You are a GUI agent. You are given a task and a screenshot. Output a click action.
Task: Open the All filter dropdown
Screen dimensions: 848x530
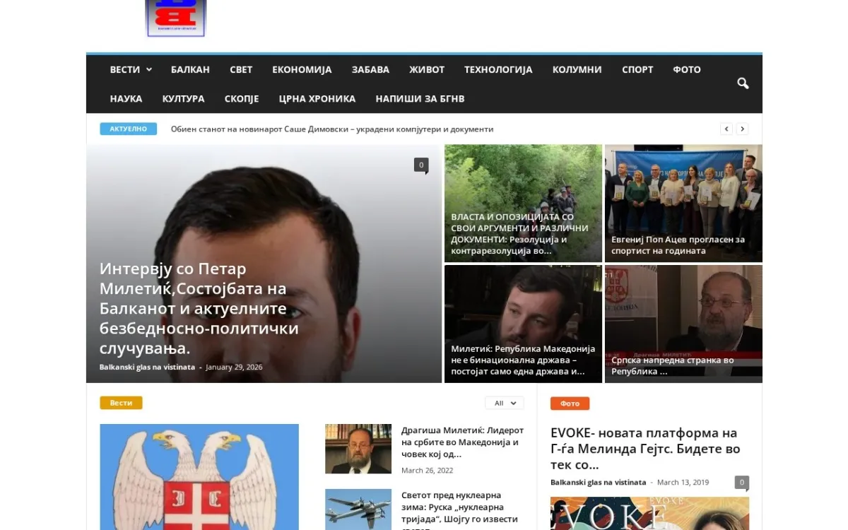tap(505, 403)
